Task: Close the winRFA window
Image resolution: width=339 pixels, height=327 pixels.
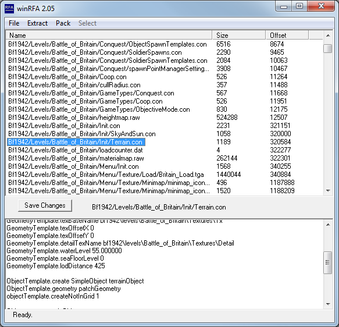Action: pyautogui.click(x=321, y=6)
